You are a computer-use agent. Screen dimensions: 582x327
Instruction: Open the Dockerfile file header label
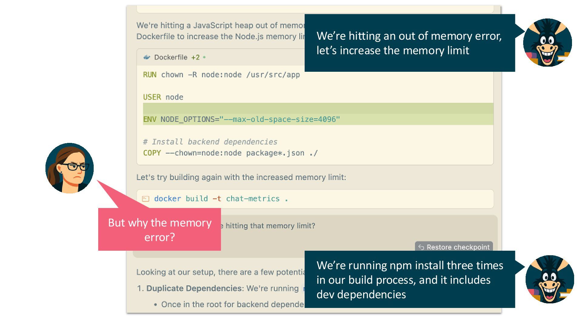coord(171,57)
